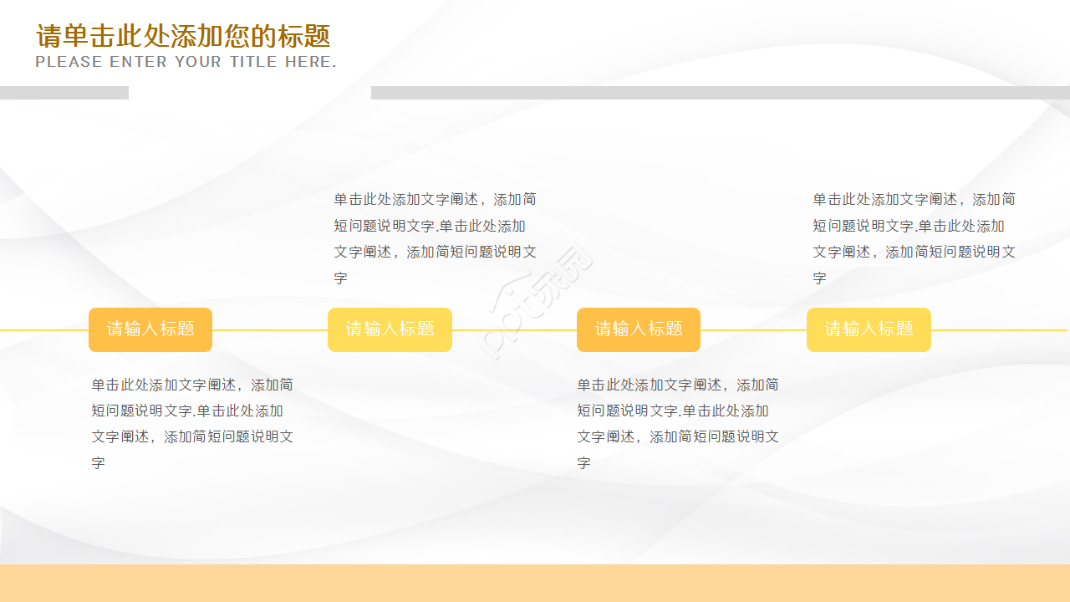Screen dimensions: 1070x602
Task: Click the timeline line between first and second labels
Action: [x=269, y=330]
